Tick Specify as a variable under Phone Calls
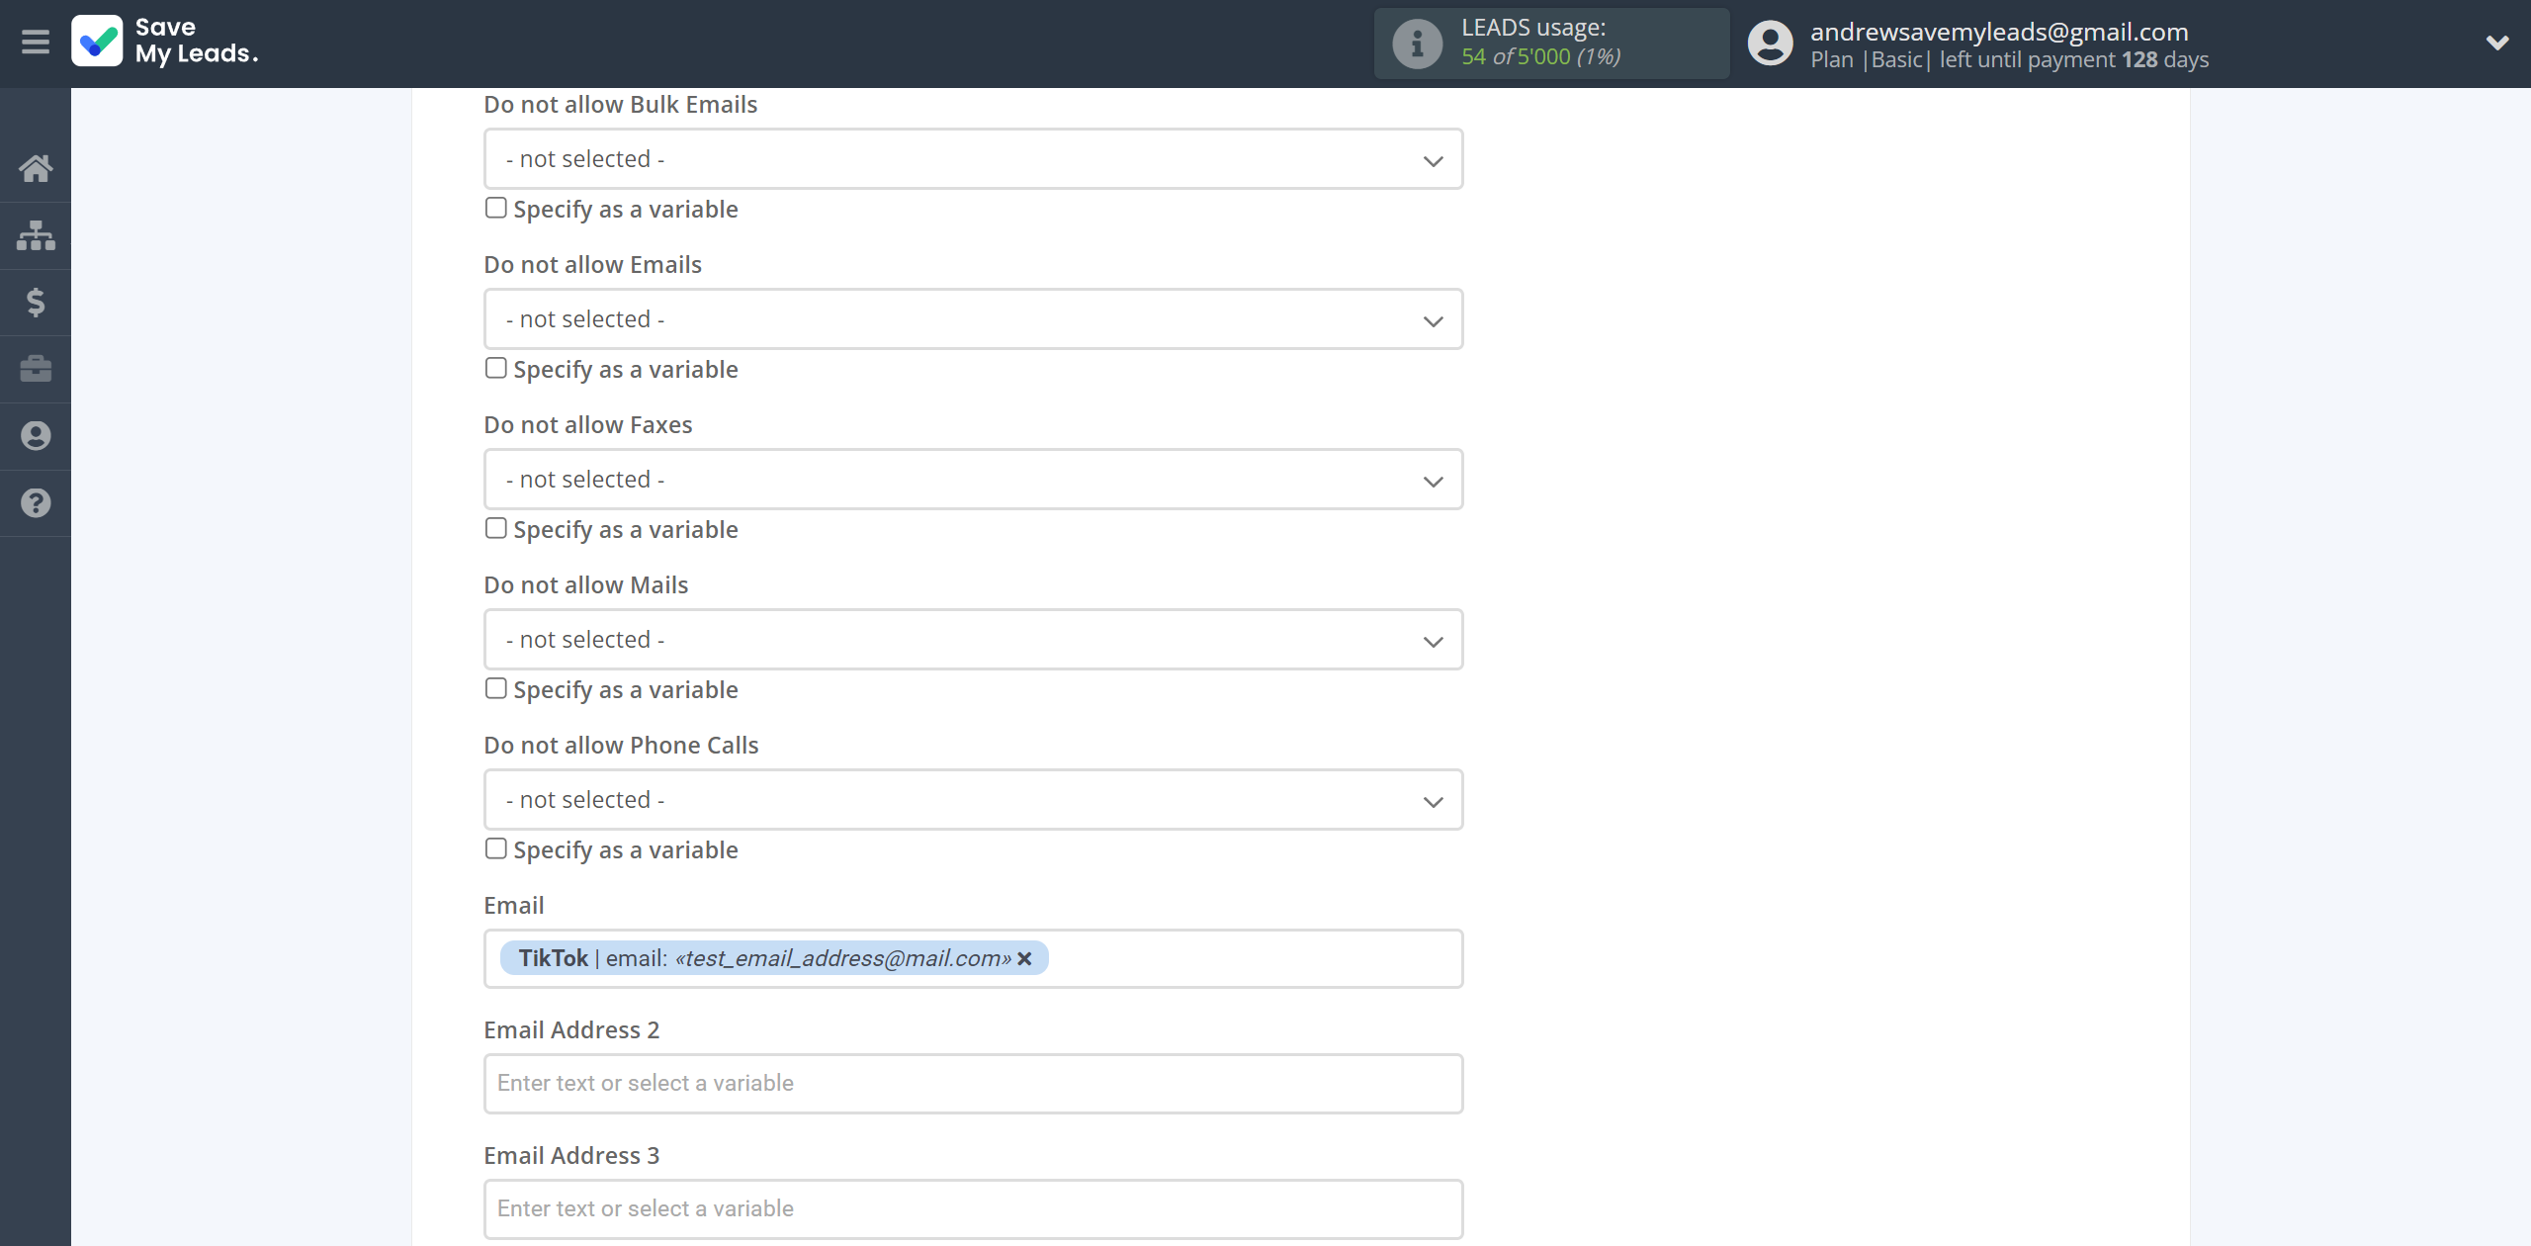This screenshot has width=2531, height=1246. (496, 848)
